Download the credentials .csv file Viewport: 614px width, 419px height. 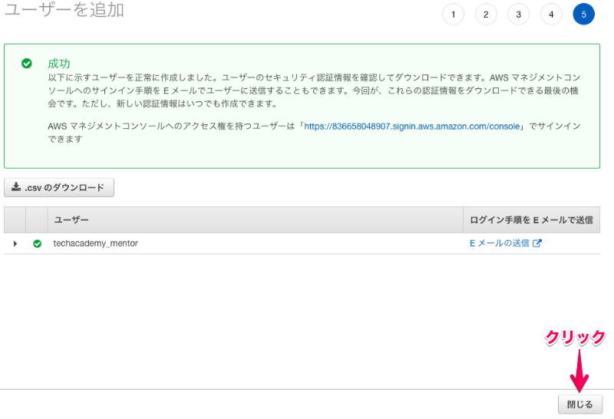[x=59, y=187]
